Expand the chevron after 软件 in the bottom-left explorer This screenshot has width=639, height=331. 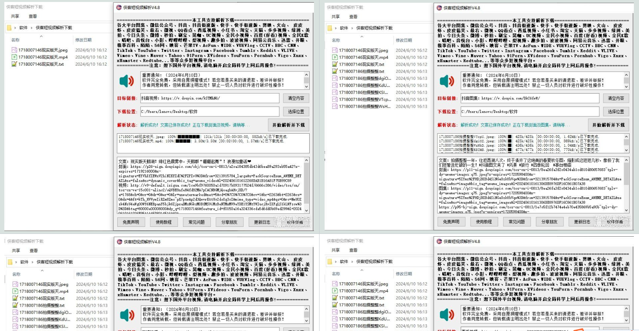tap(32, 262)
